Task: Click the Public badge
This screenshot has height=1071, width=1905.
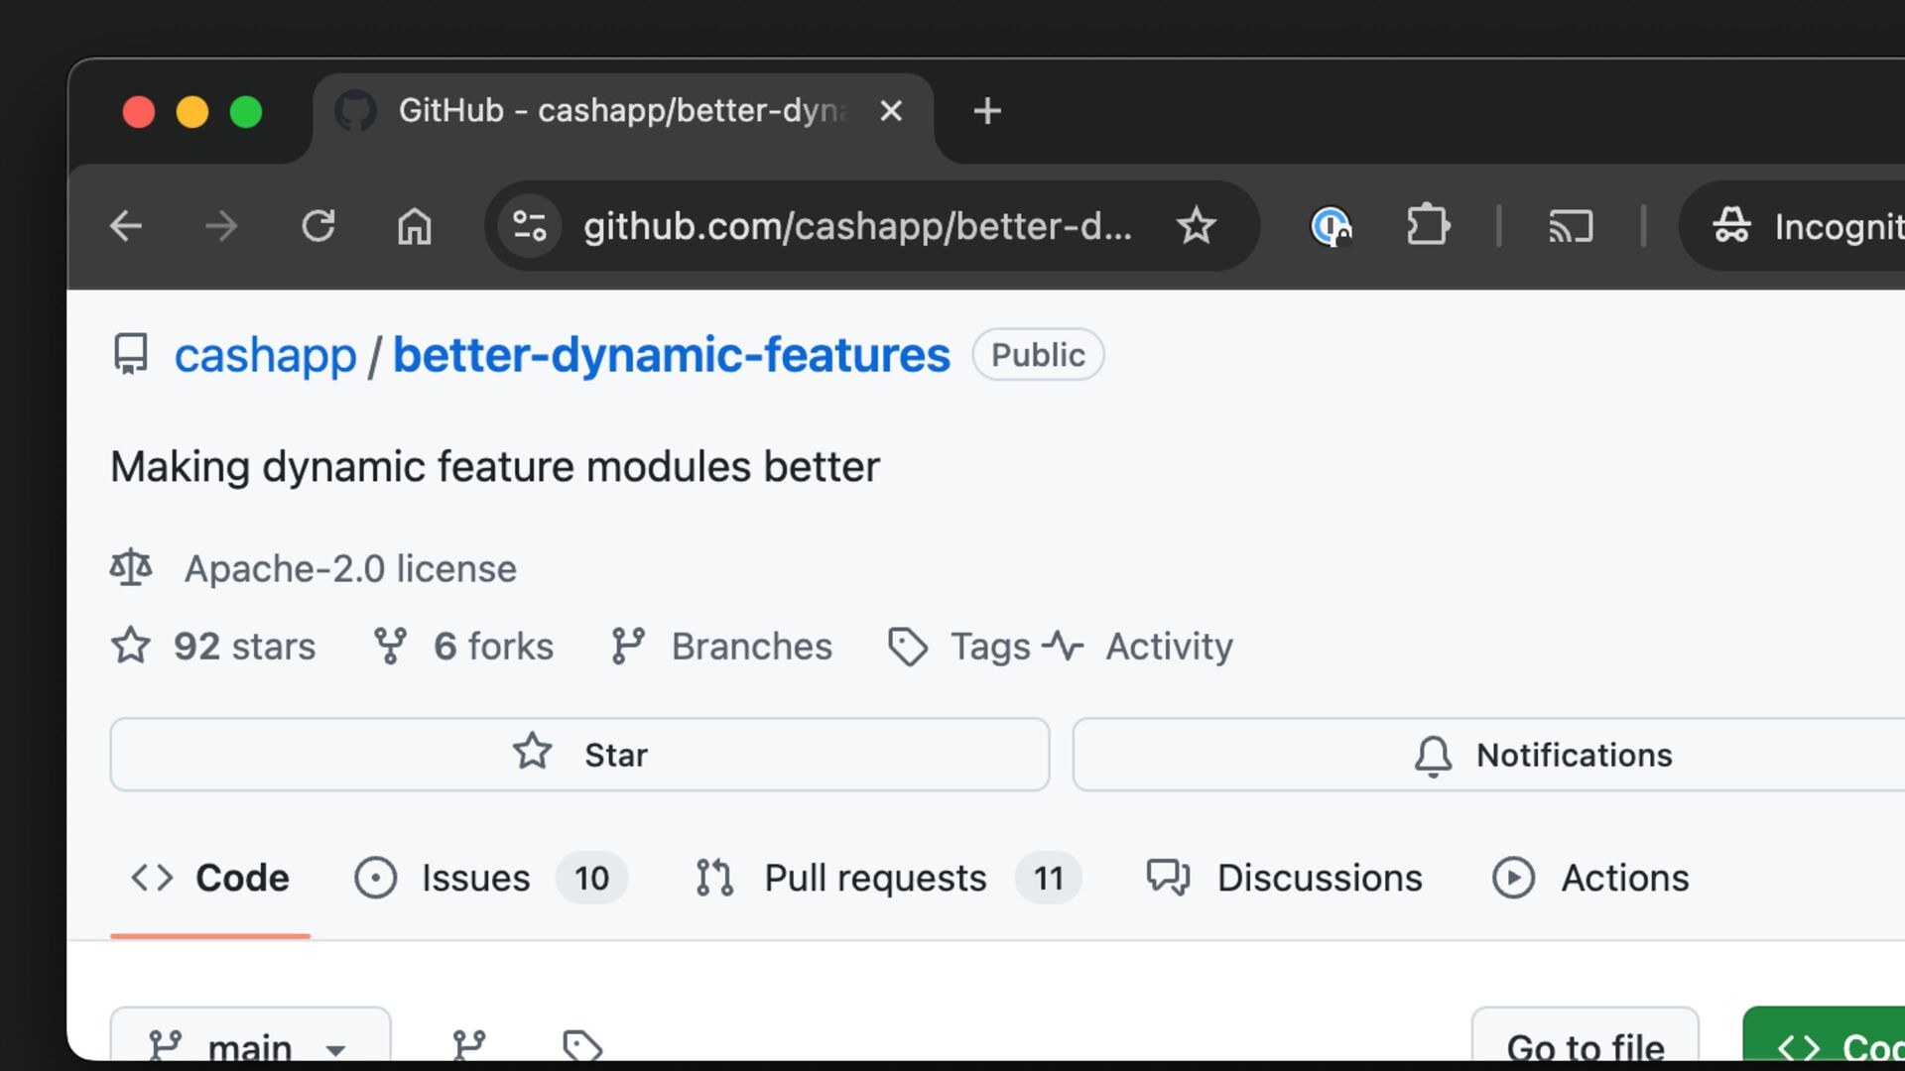Action: (x=1038, y=355)
